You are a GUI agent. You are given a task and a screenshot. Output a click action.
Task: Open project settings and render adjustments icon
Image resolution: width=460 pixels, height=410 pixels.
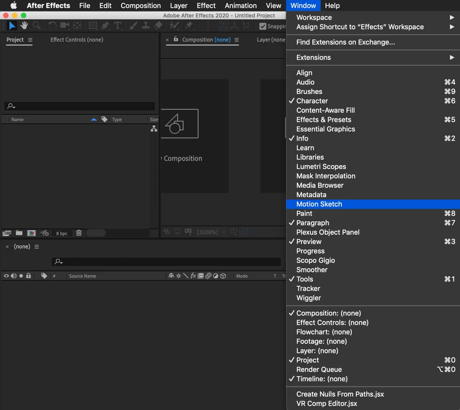coord(44,233)
